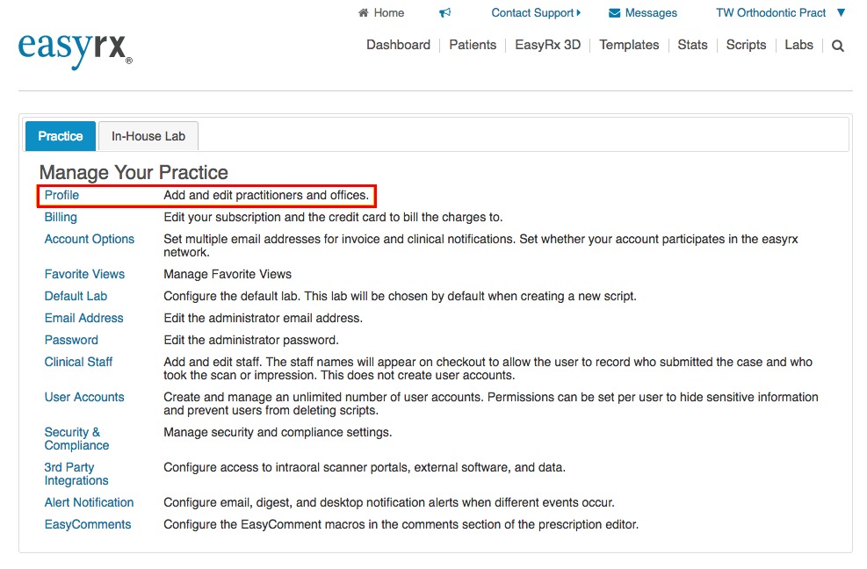This screenshot has height=569, width=867.
Task: Open Account Options link
Action: tap(90, 239)
